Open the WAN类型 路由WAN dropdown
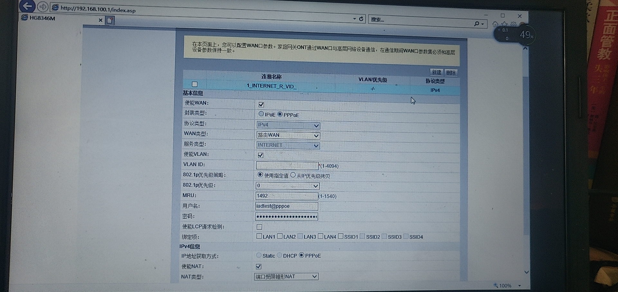 click(x=288, y=135)
